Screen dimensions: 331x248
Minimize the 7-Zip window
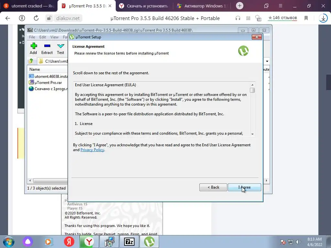243,30
